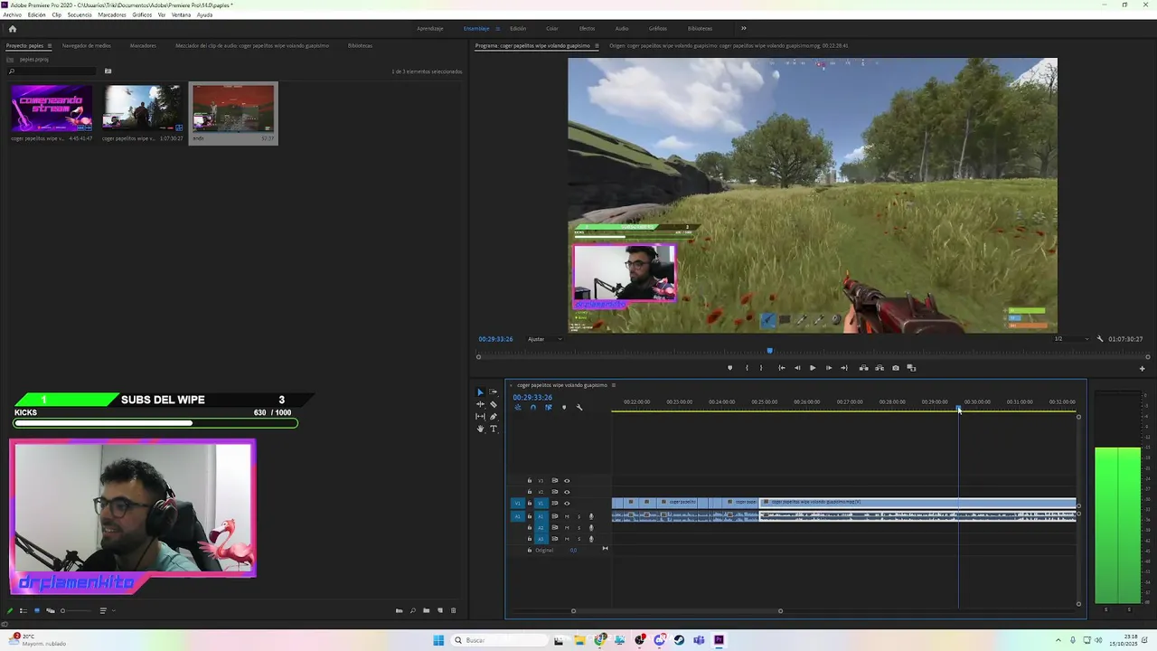Click the Extract button in Program monitor
The width and height of the screenshot is (1157, 651).
(x=879, y=368)
